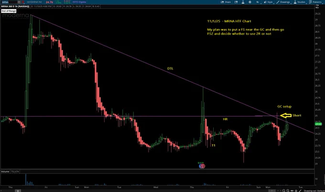Click the Out of Range label
Image resolution: width=325 pixels, height=192 pixels.
coord(9,11)
